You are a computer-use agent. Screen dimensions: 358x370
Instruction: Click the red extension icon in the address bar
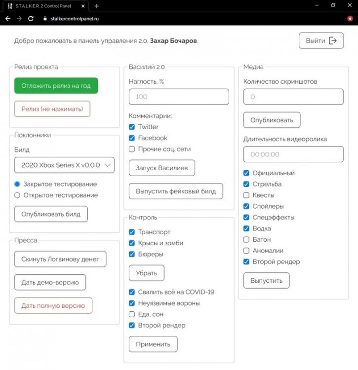(350, 18)
